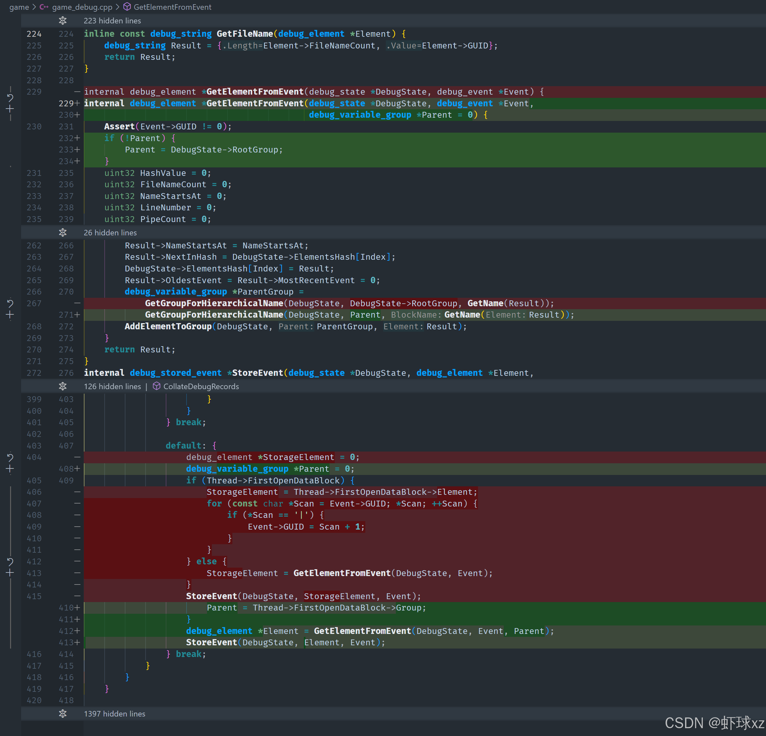Jump to the CollateDebugRecords symbol link
The image size is (766, 736).
[201, 387]
